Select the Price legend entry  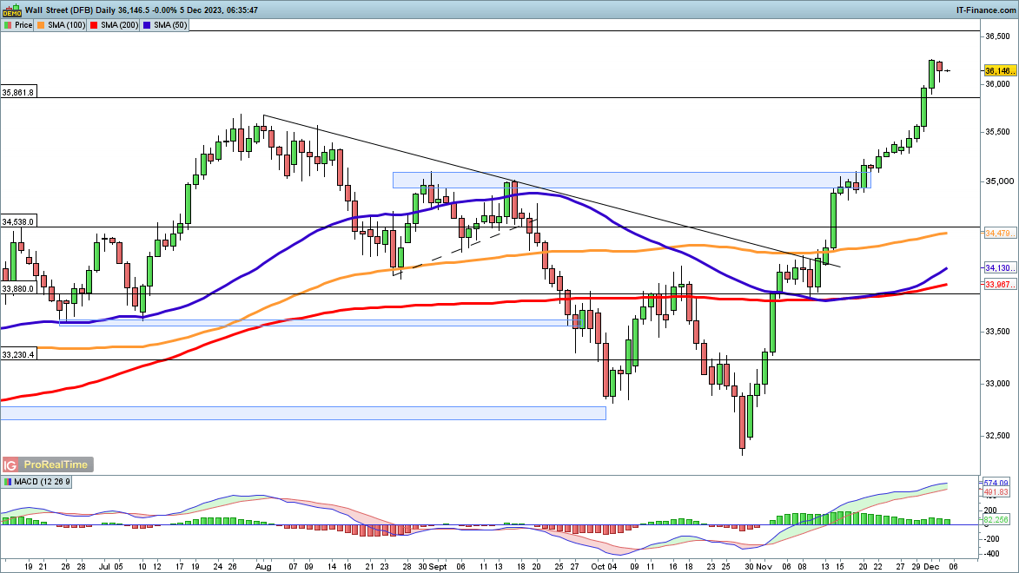pos(17,25)
